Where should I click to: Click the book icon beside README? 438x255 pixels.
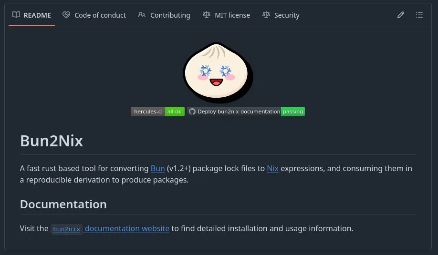point(16,15)
